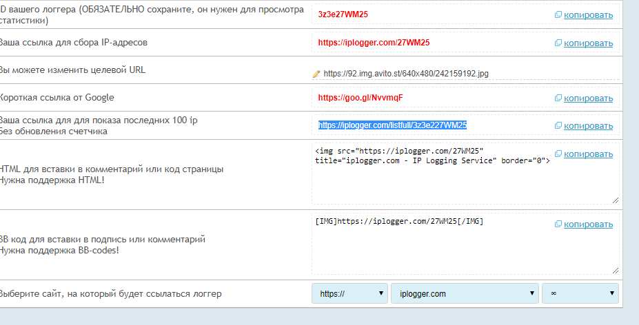Image resolution: width=639 pixels, height=325 pixels.
Task: Click the label 'Нужна поддержка HTML!'
Action: point(52,180)
